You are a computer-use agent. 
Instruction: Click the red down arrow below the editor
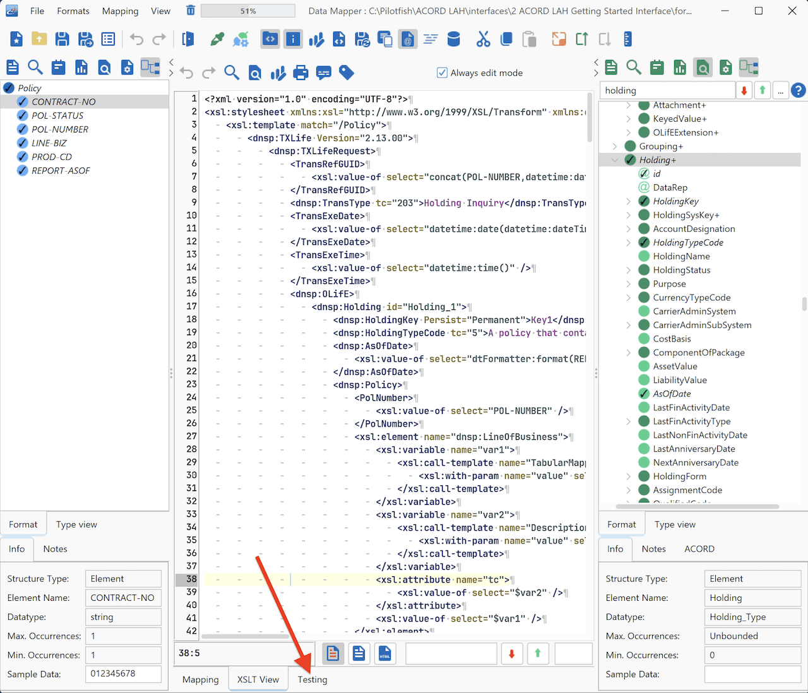tap(512, 654)
